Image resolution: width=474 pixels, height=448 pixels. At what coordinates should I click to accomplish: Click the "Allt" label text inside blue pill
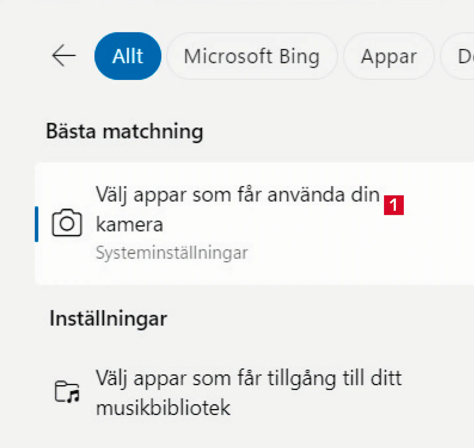pos(128,56)
